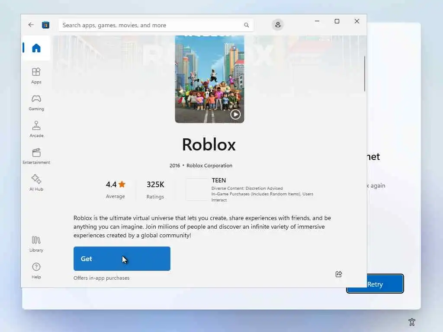Click the Roblox title heading

coord(209,144)
